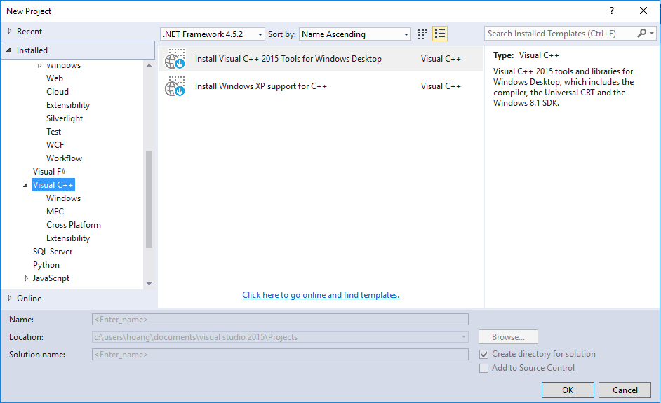This screenshot has height=403, width=661.
Task: Select the SQL Server tree item
Action: pos(53,252)
